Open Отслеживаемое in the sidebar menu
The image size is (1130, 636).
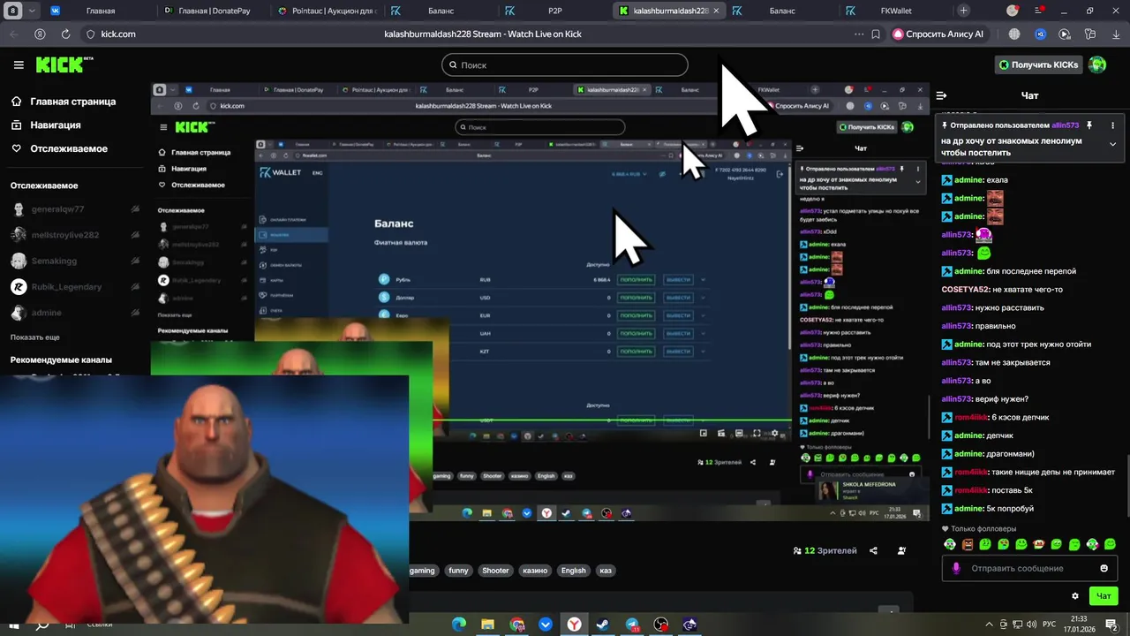click(x=59, y=148)
